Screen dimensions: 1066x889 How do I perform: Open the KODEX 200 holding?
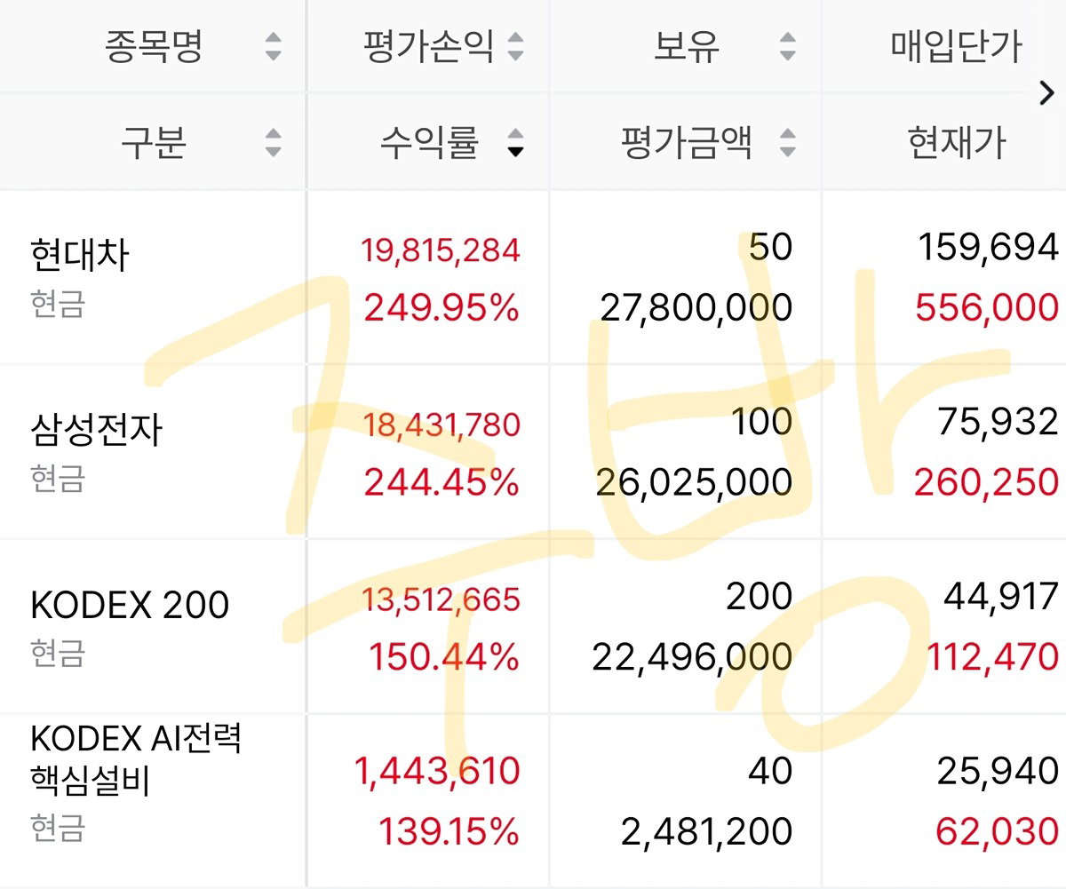point(533,624)
